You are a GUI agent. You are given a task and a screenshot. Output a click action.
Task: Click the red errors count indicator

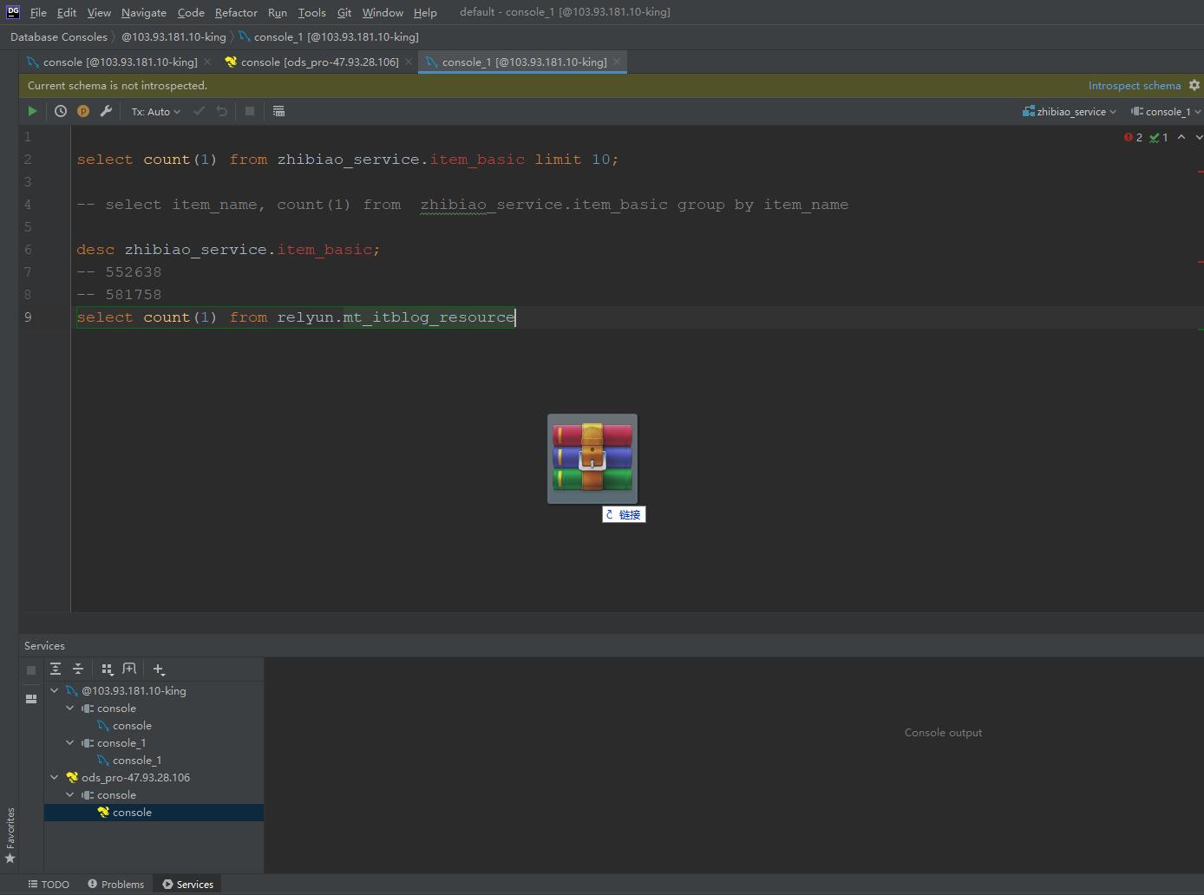point(1133,137)
